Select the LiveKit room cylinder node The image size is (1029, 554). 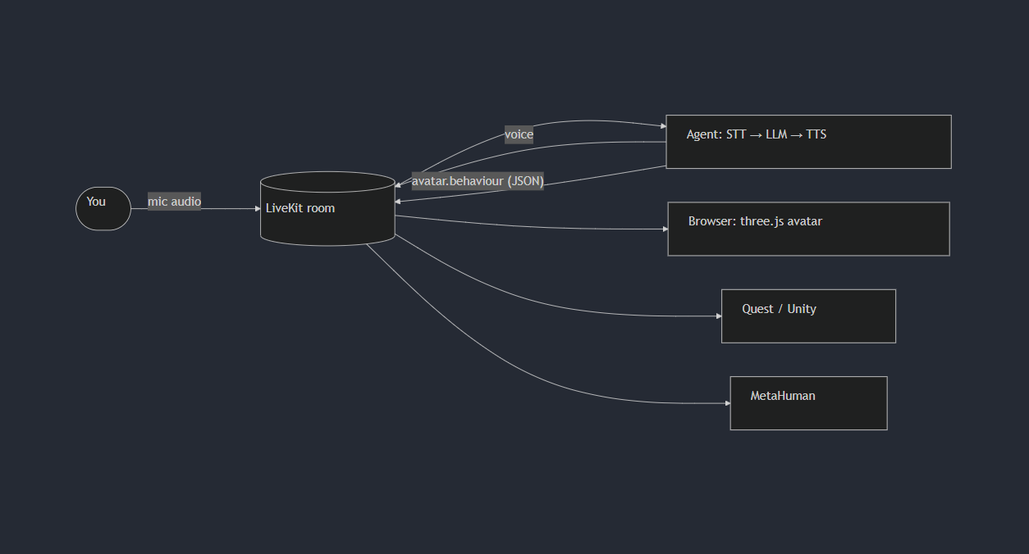[x=327, y=208]
